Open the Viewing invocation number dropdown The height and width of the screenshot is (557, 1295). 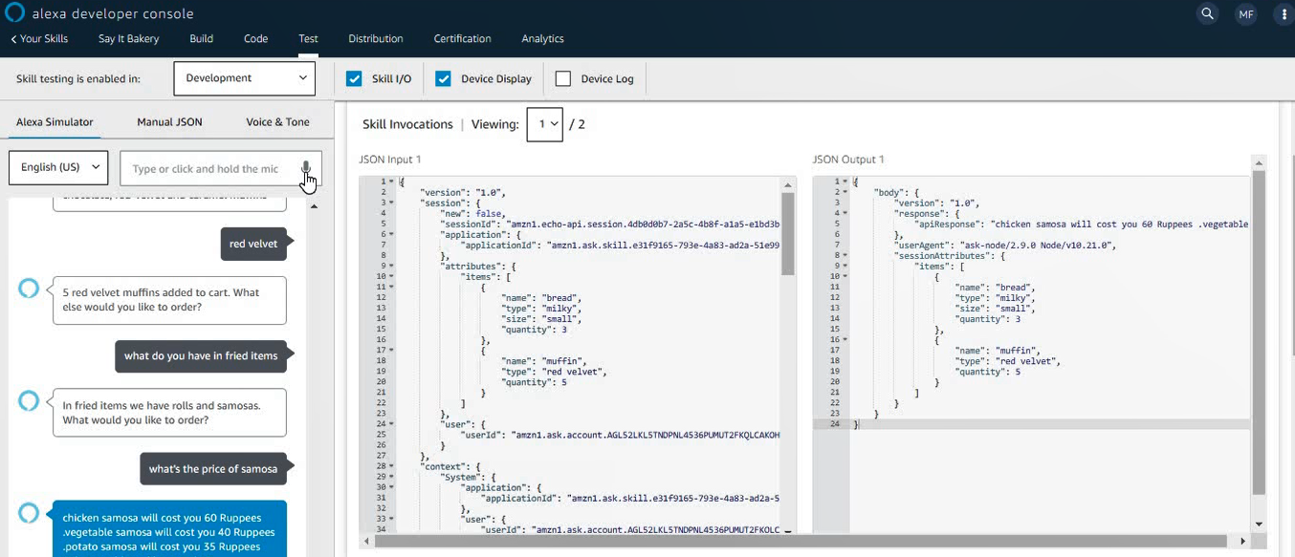pos(545,124)
